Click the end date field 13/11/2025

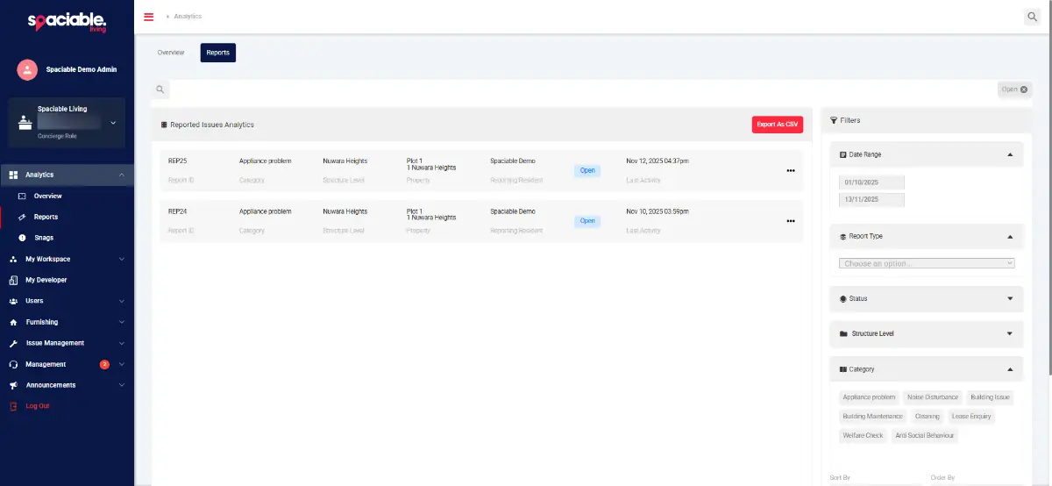[871, 199]
